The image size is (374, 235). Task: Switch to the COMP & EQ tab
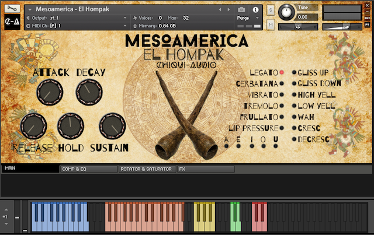coord(88,169)
